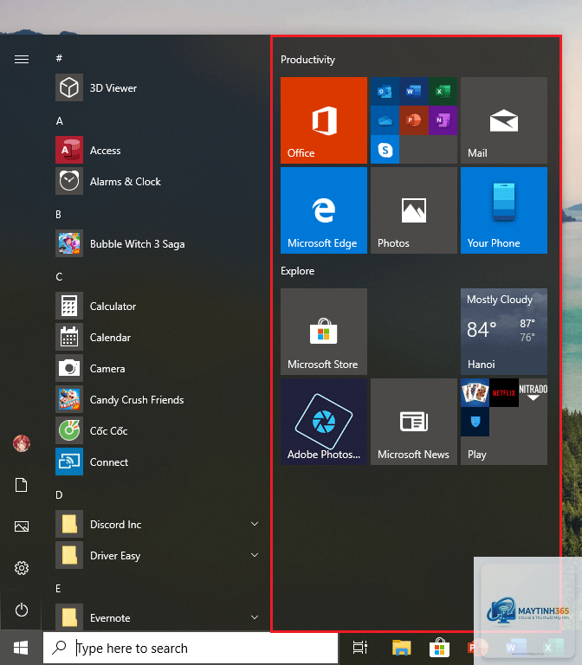This screenshot has height=665, width=582.
Task: Click the Windows Start button
Action: [x=21, y=648]
